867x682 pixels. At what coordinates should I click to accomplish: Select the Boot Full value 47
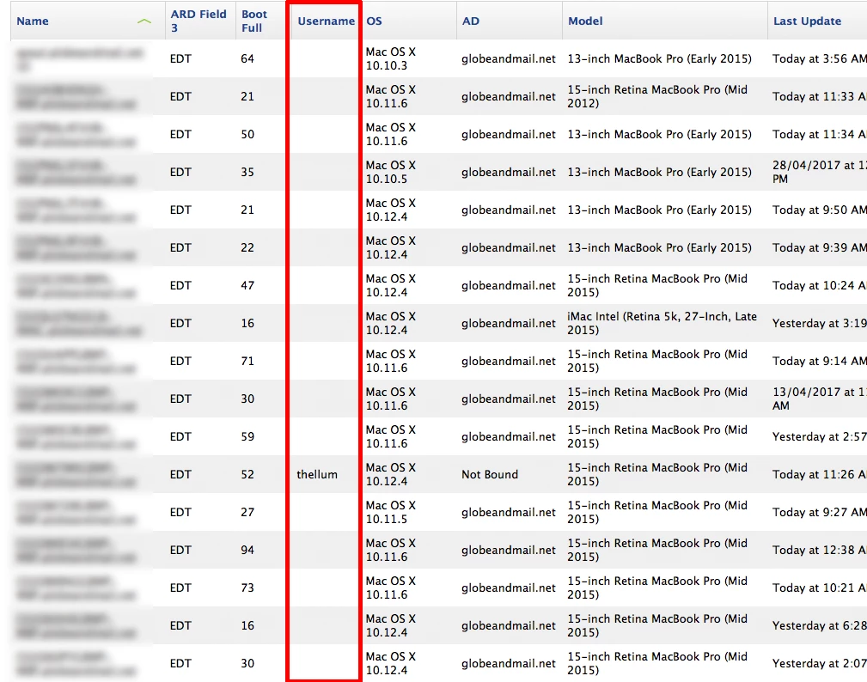coord(247,285)
